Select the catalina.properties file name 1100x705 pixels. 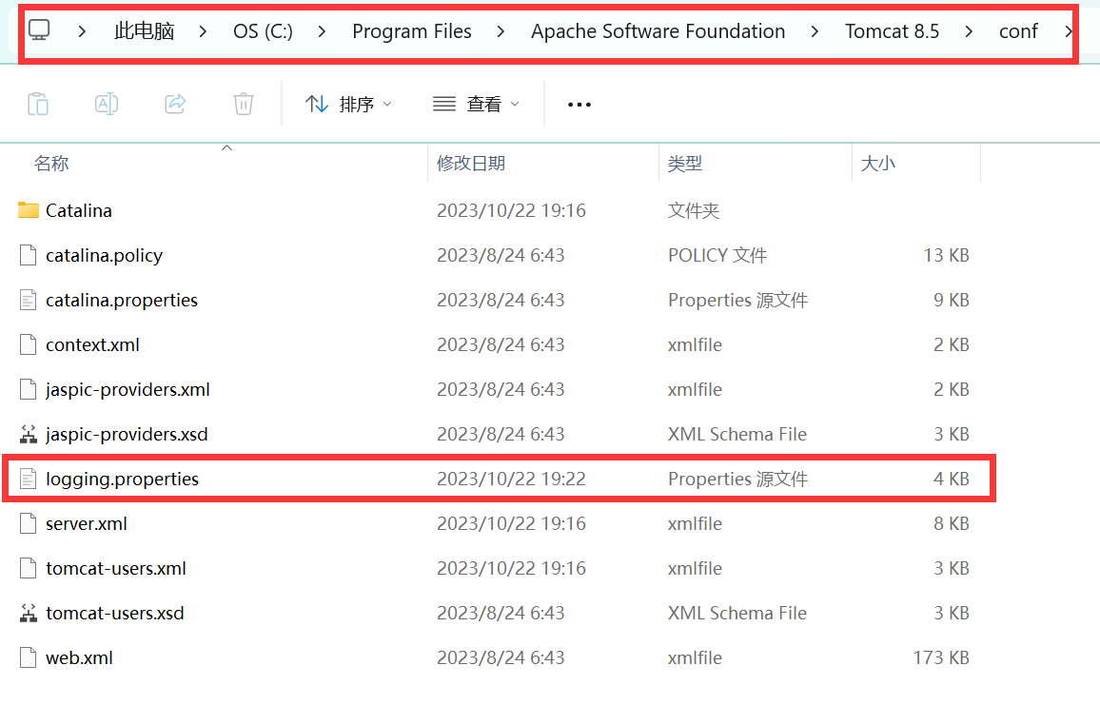pos(122,301)
